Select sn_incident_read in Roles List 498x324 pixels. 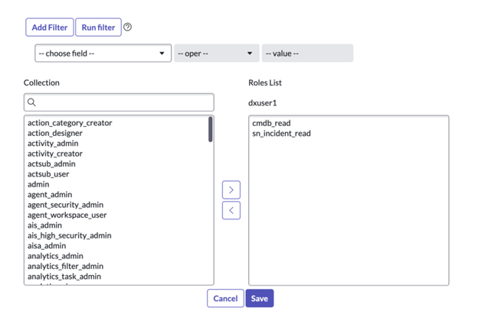281,134
